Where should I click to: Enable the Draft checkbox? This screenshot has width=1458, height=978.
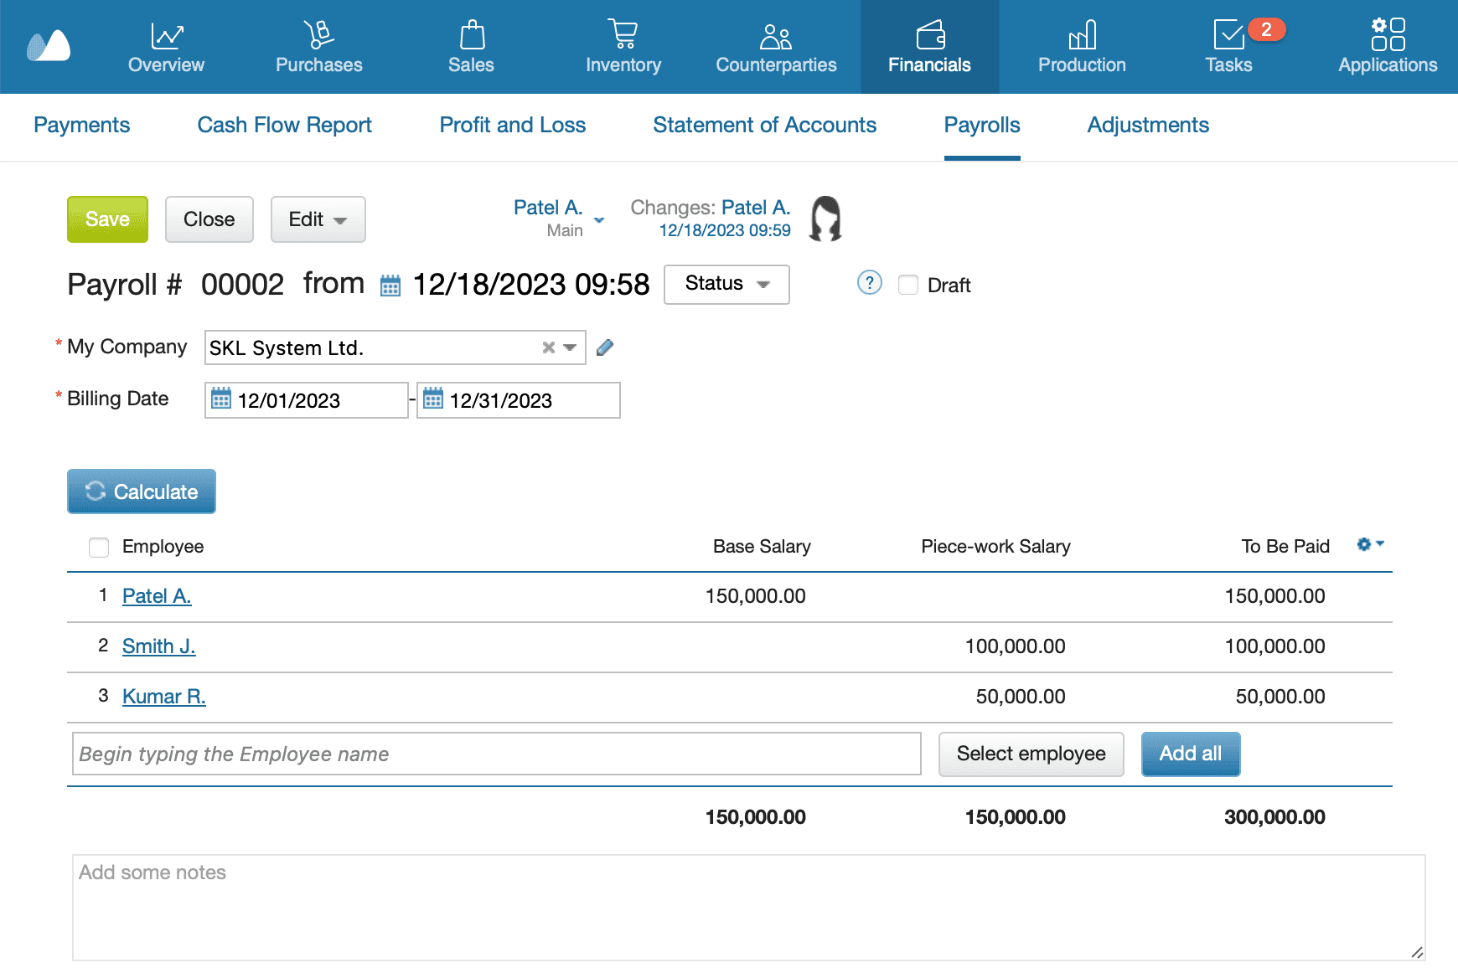pos(908,285)
